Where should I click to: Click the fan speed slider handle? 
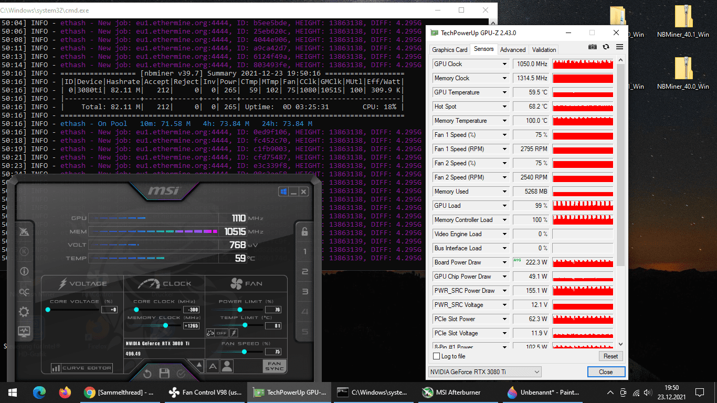coord(244,352)
